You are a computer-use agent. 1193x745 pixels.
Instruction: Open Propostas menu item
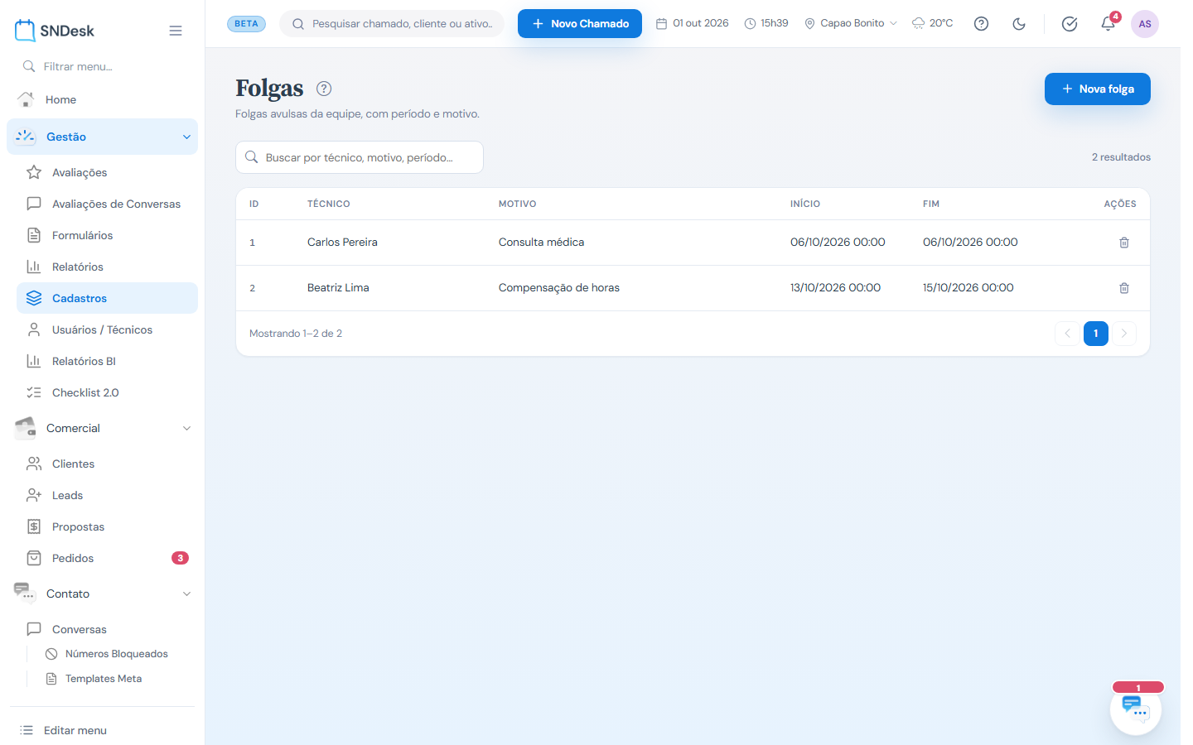pos(108,526)
